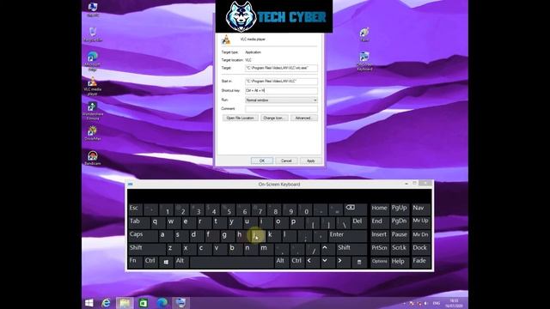Screen dimensions: 550x309
Task: Tap the Pause key on the keyboard
Action: click(399, 235)
